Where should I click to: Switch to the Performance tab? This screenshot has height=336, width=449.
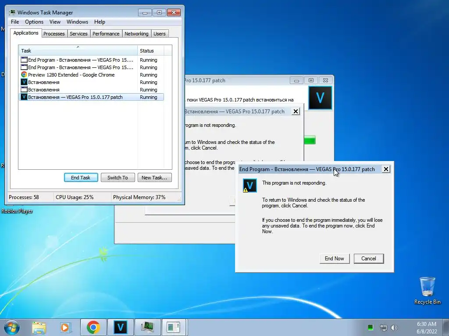(x=106, y=34)
